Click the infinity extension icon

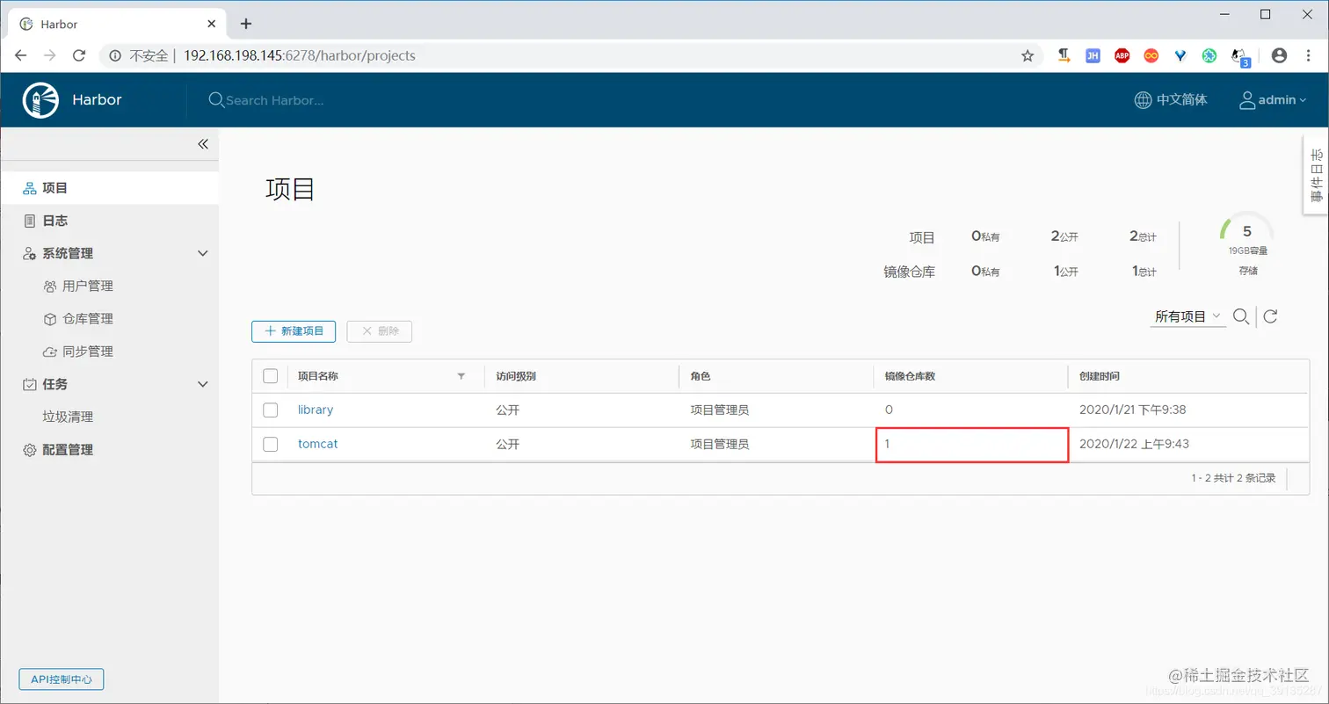(x=1151, y=55)
